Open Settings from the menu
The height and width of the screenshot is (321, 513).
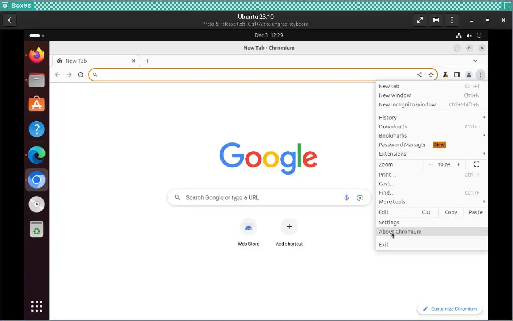432,222
